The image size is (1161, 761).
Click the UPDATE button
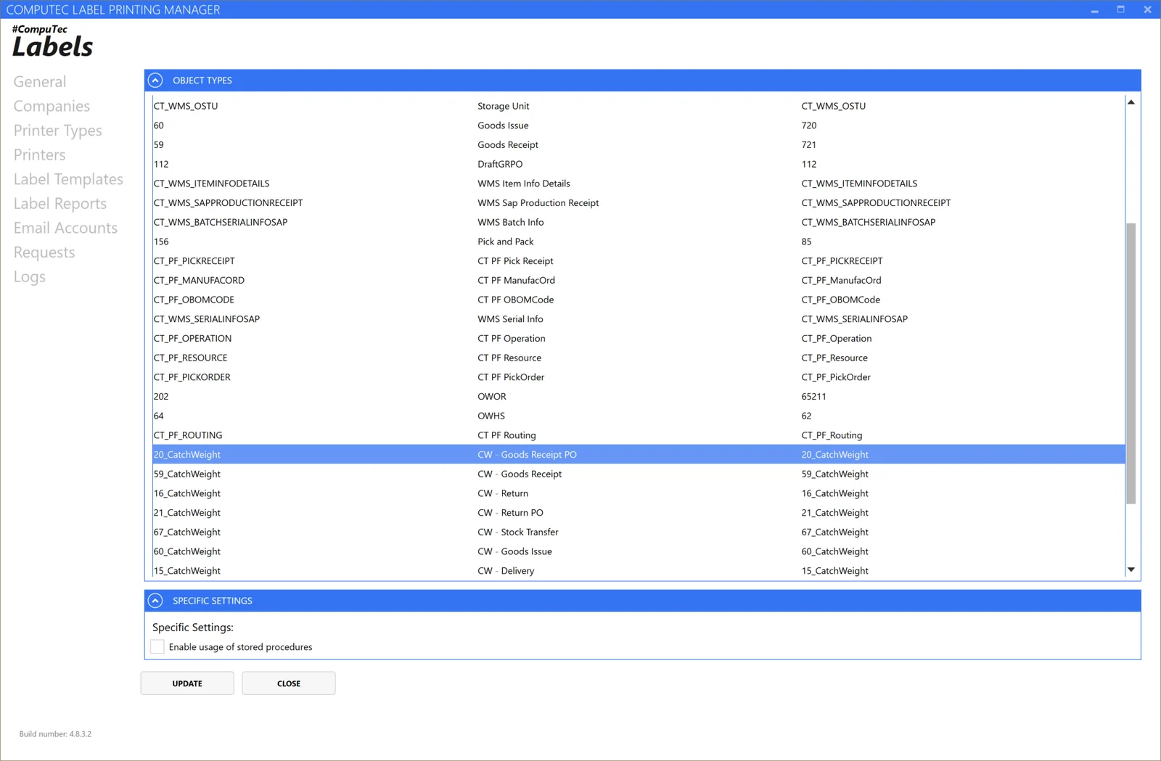click(x=187, y=683)
